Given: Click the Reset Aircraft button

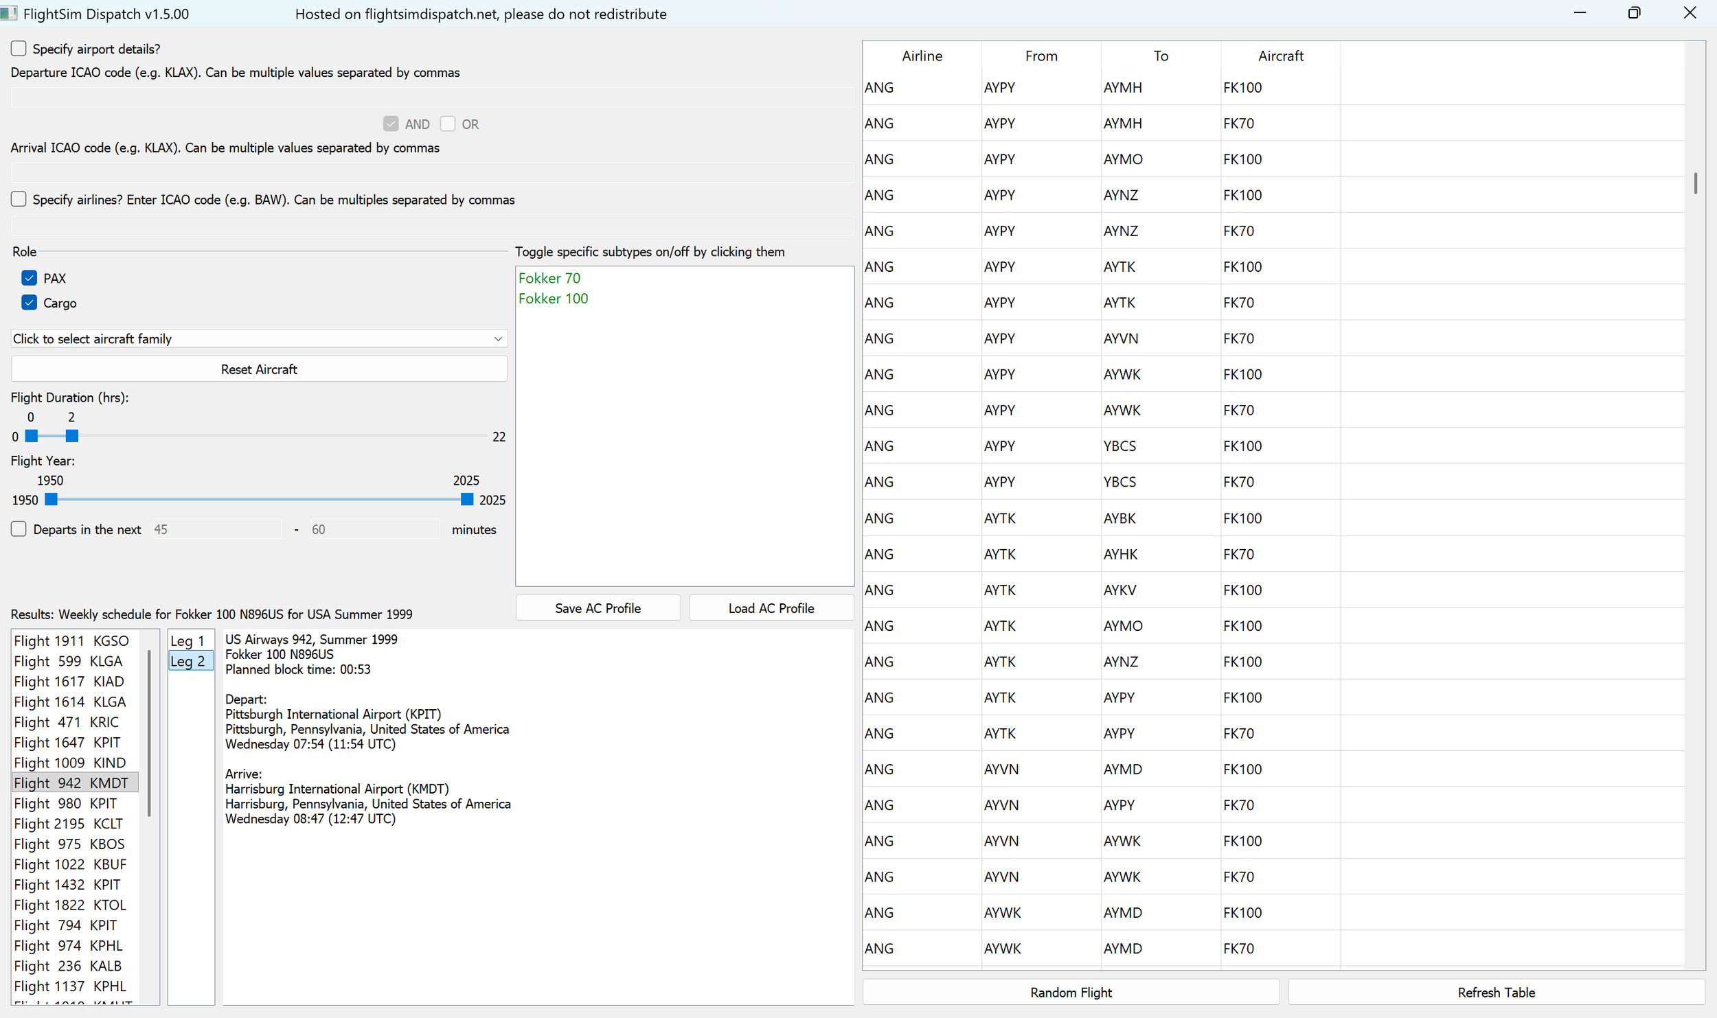Looking at the screenshot, I should tap(259, 369).
